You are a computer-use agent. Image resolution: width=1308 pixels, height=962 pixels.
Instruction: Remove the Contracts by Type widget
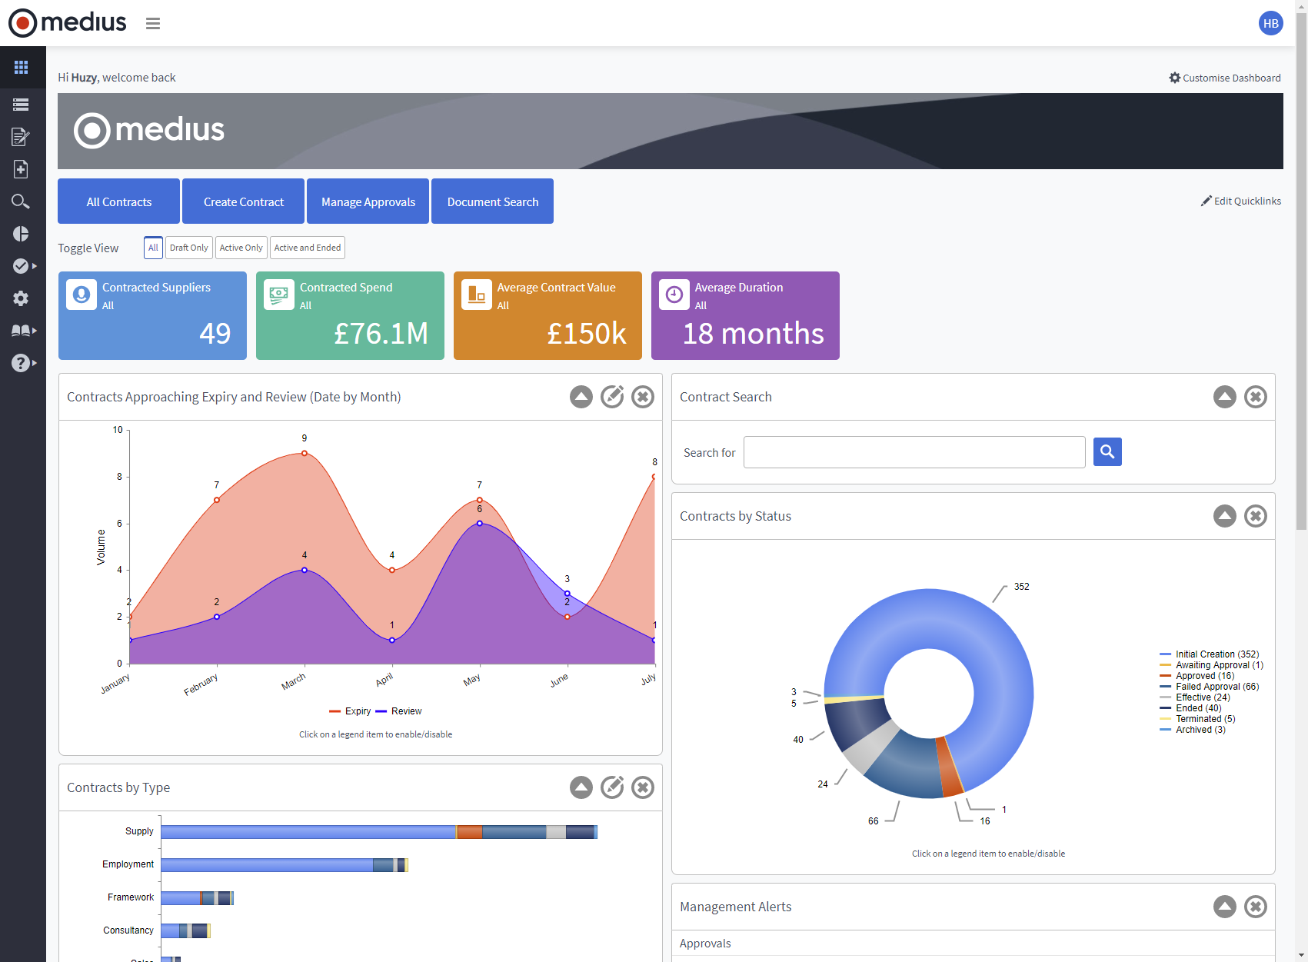[643, 787]
